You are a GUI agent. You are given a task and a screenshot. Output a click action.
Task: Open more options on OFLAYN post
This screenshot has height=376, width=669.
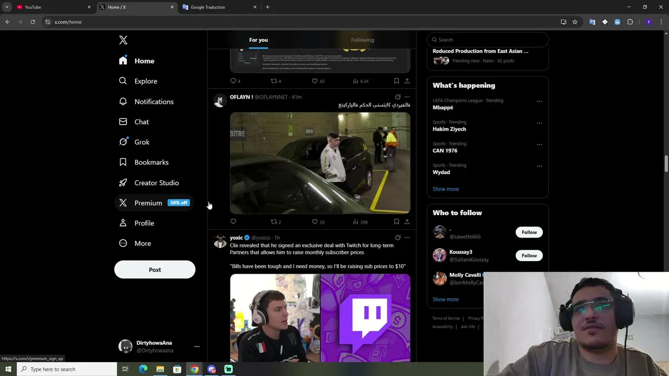407,97
